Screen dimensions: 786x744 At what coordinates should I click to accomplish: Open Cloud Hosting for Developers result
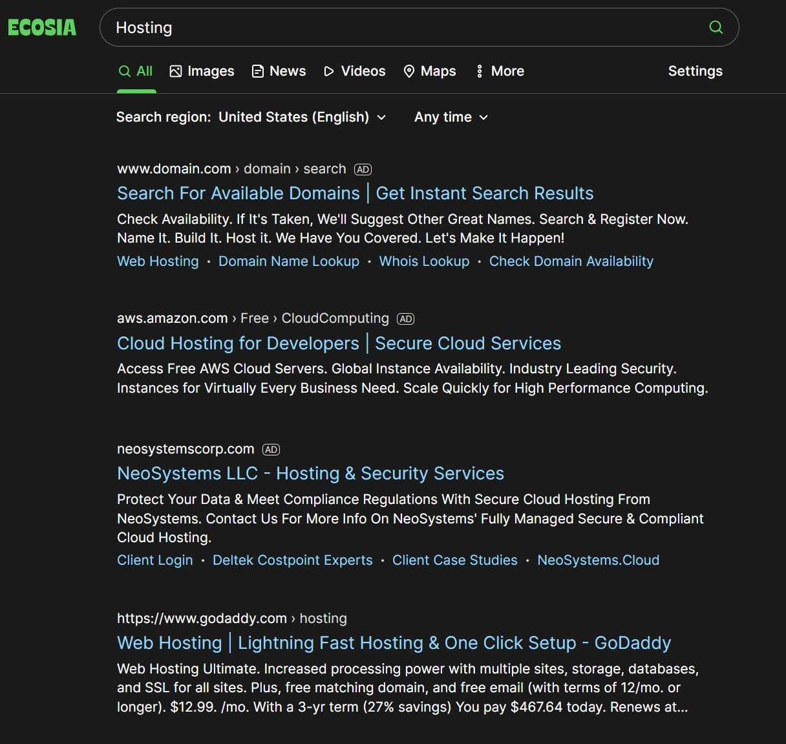339,344
